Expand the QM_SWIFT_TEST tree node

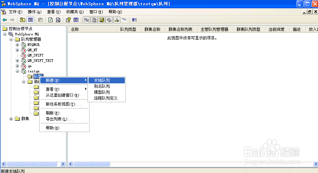[x=17, y=61]
